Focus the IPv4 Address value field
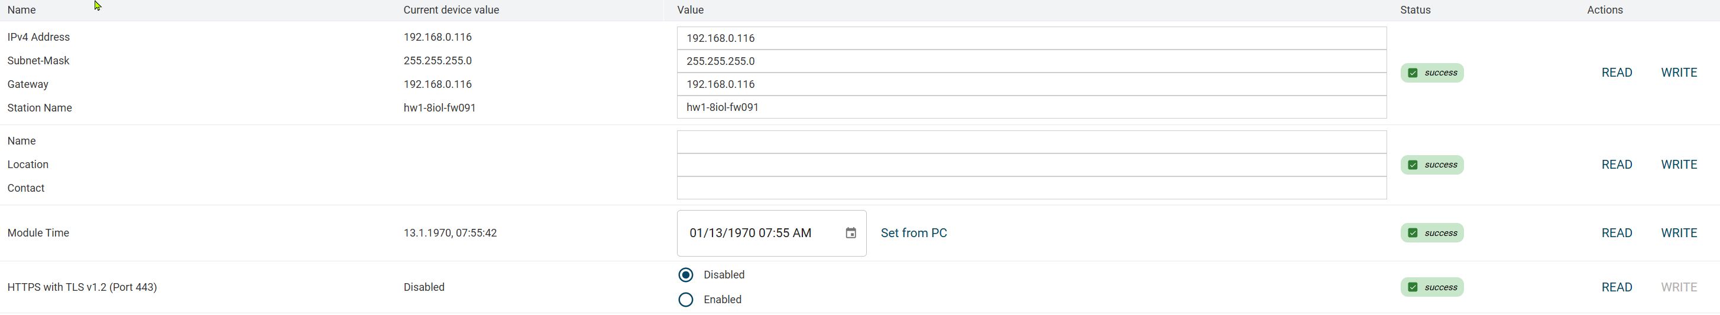The image size is (1720, 315). click(1031, 38)
